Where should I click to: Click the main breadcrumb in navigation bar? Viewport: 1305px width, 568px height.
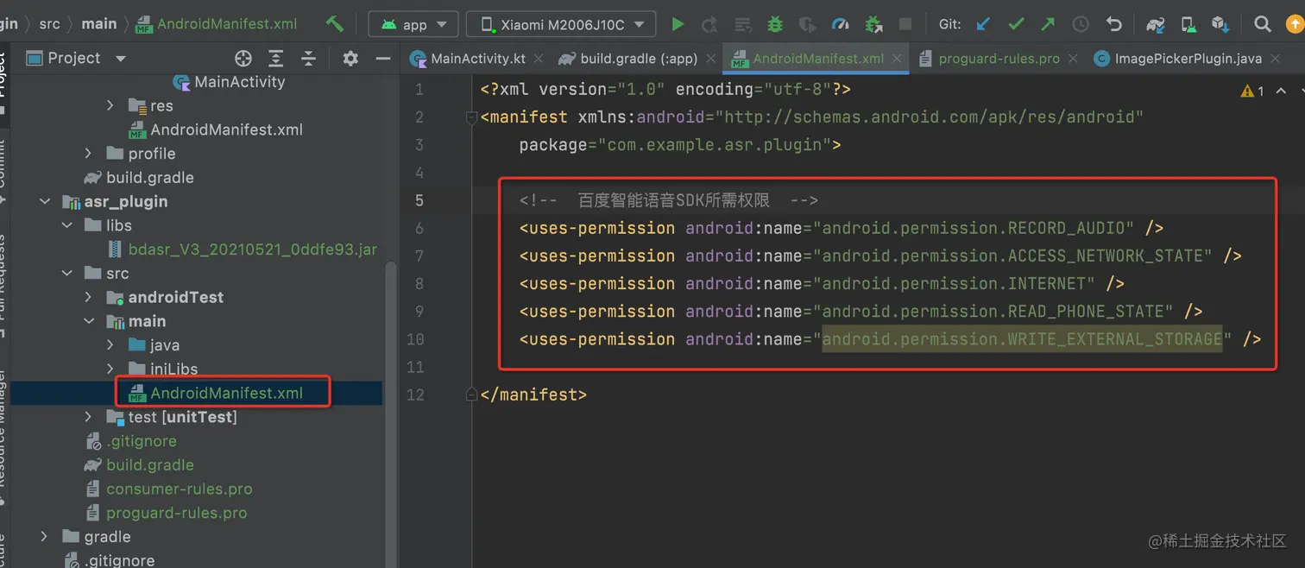pyautogui.click(x=99, y=24)
